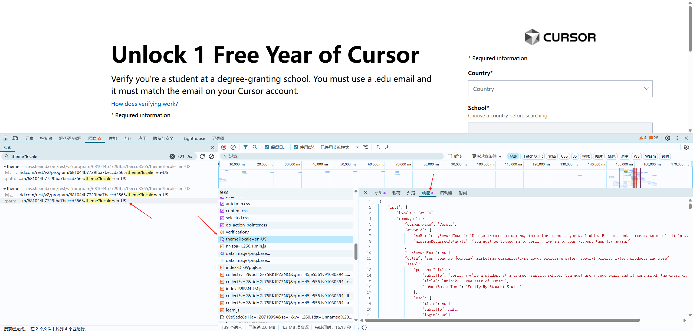The width and height of the screenshot is (693, 332).
Task: Click the clear network log icon
Action: coord(233,147)
